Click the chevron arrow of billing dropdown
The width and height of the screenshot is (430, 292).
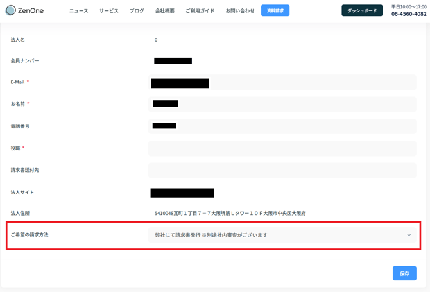click(x=409, y=235)
